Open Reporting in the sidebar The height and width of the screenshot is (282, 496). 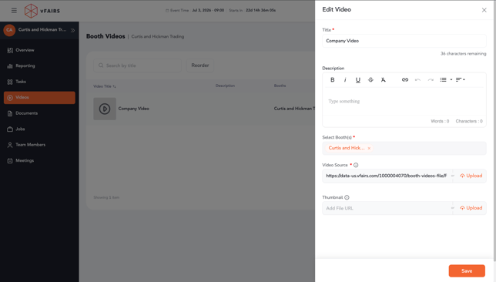(39, 65)
